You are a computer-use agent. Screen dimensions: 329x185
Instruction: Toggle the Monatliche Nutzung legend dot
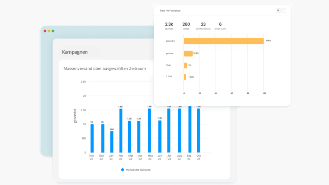[x=122, y=170]
